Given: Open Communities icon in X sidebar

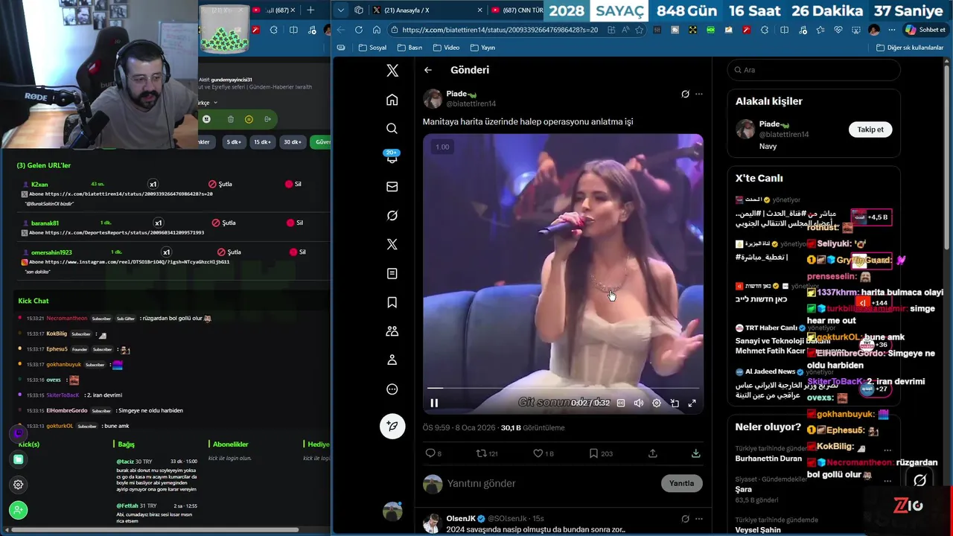Looking at the screenshot, I should [392, 331].
